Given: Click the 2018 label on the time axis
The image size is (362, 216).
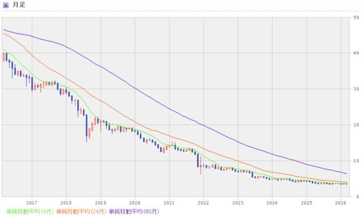Looking at the screenshot, I should coord(66,202).
